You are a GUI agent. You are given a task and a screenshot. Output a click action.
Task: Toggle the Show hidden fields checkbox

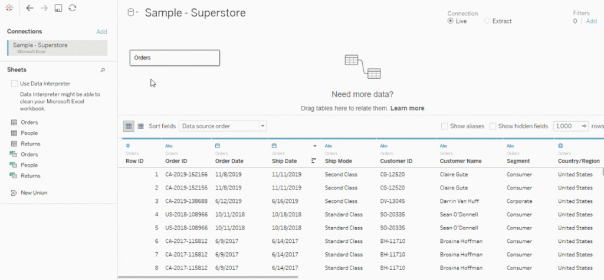click(x=493, y=126)
